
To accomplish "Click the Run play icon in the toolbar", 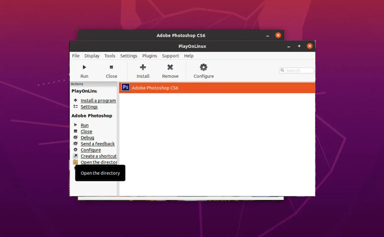I will pyautogui.click(x=84, y=67).
